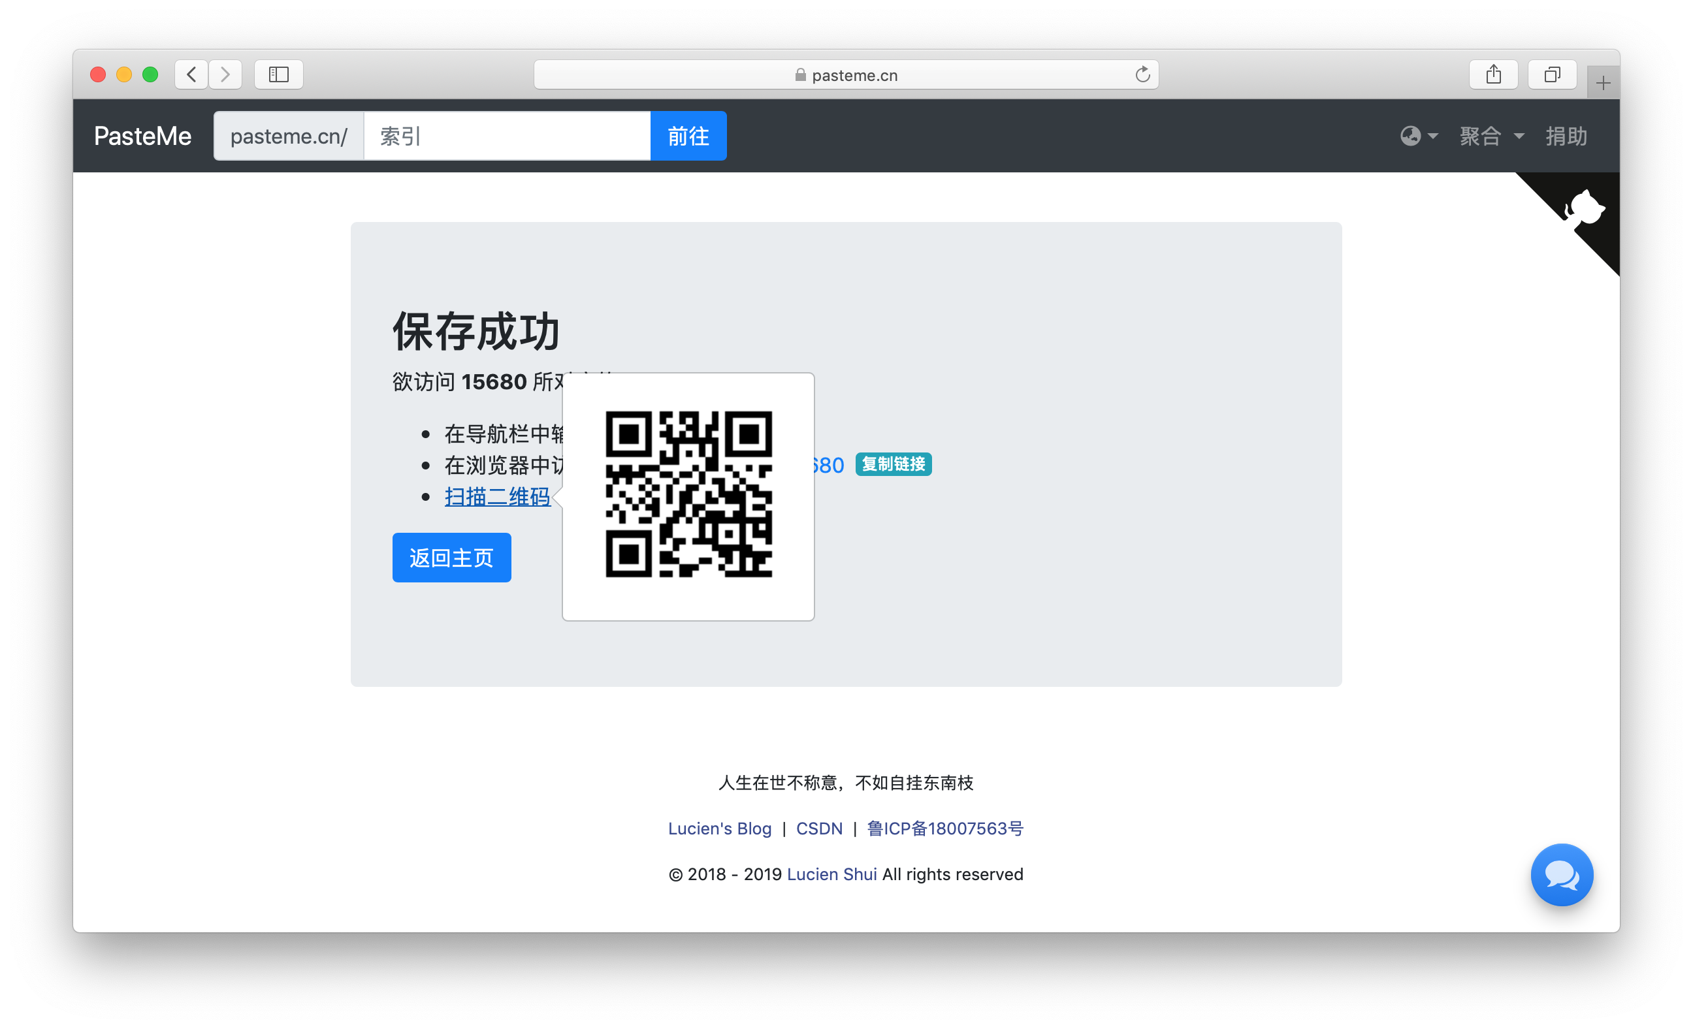This screenshot has width=1693, height=1029.
Task: Click the 返回主页 button
Action: point(451,558)
